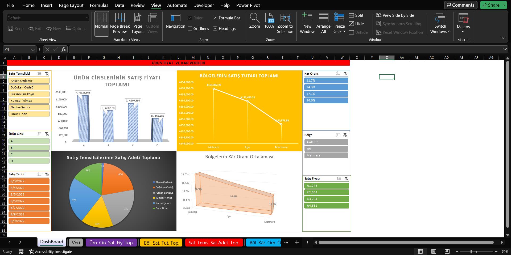Uncheck the Headings checkbox

click(x=215, y=29)
